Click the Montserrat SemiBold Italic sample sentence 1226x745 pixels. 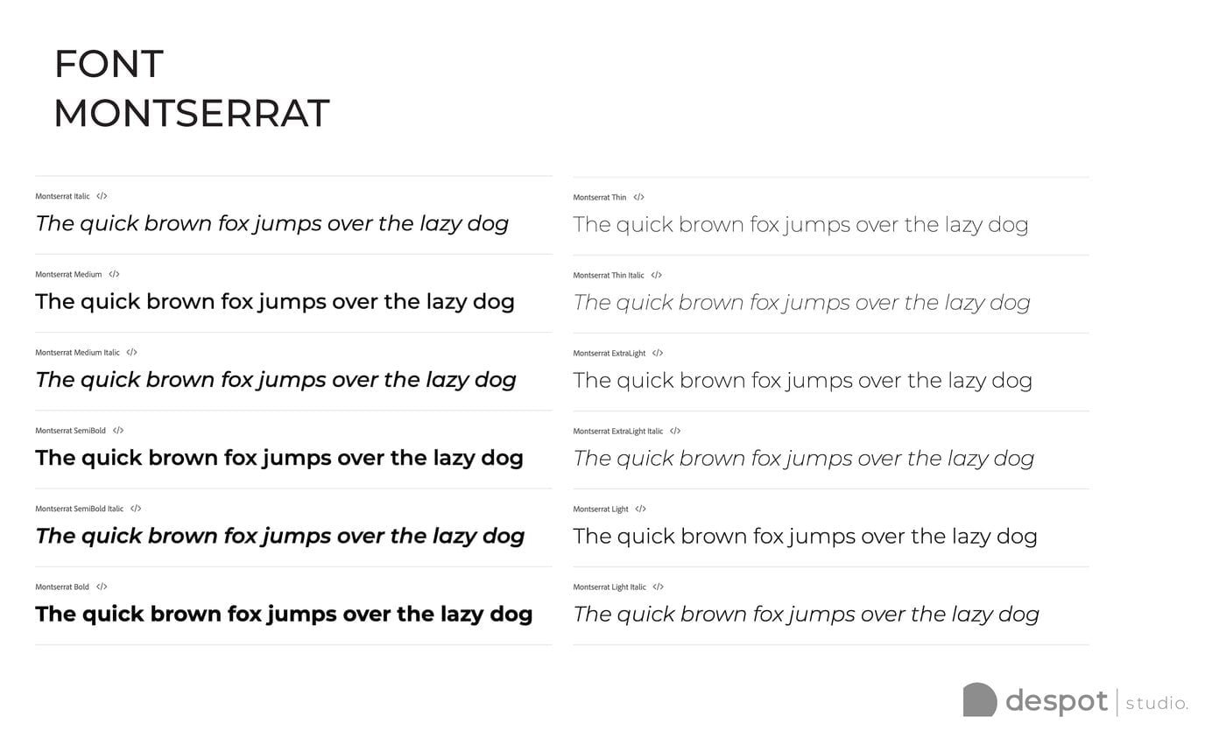[280, 537]
